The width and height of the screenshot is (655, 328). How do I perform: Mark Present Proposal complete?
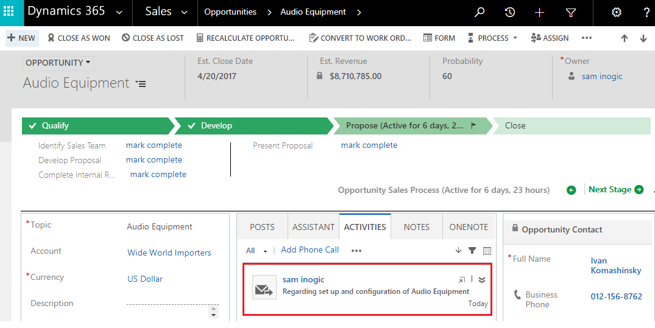point(369,145)
